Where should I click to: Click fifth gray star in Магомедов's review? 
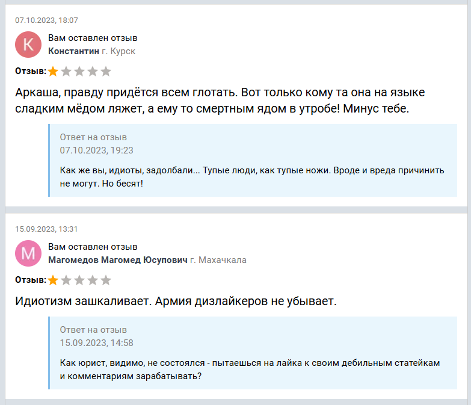pos(106,280)
